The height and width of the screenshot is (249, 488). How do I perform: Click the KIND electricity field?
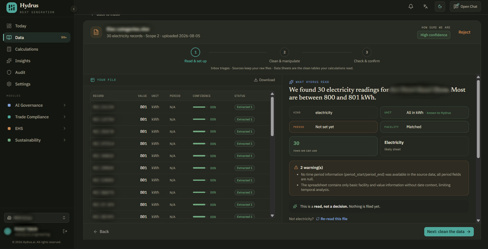[333, 113]
